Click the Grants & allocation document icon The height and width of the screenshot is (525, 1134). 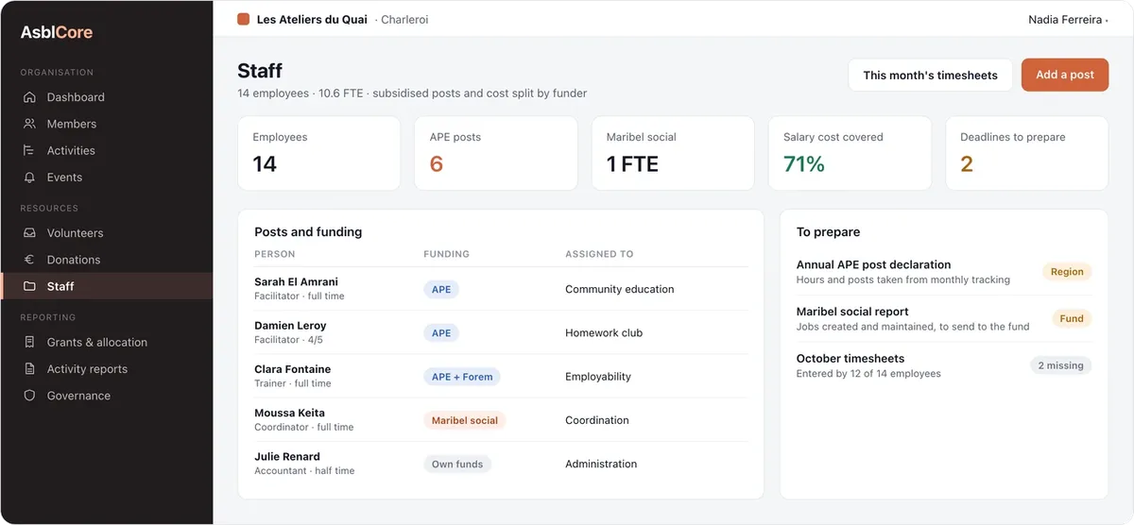tap(29, 343)
